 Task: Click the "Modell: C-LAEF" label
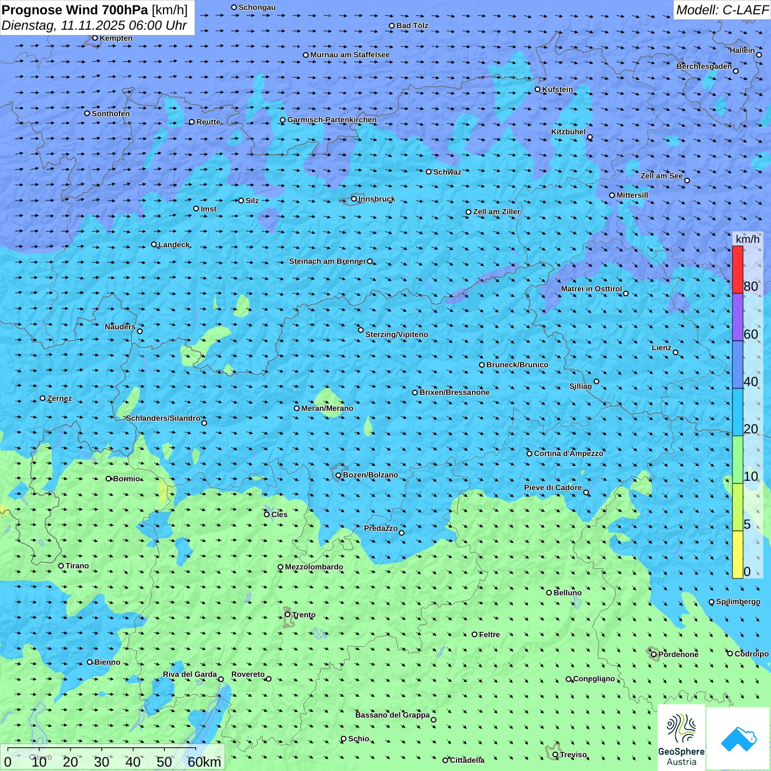tap(722, 10)
